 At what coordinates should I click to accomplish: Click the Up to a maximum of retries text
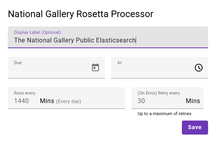(164, 114)
